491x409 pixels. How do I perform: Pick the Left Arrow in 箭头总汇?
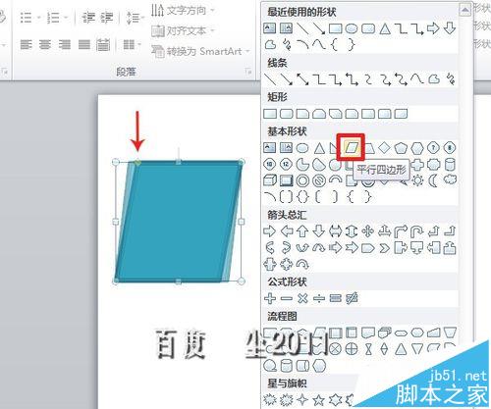click(x=286, y=231)
